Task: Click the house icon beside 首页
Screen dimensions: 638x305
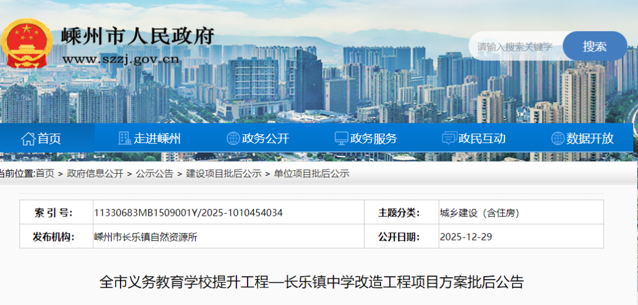Action: click(28, 139)
